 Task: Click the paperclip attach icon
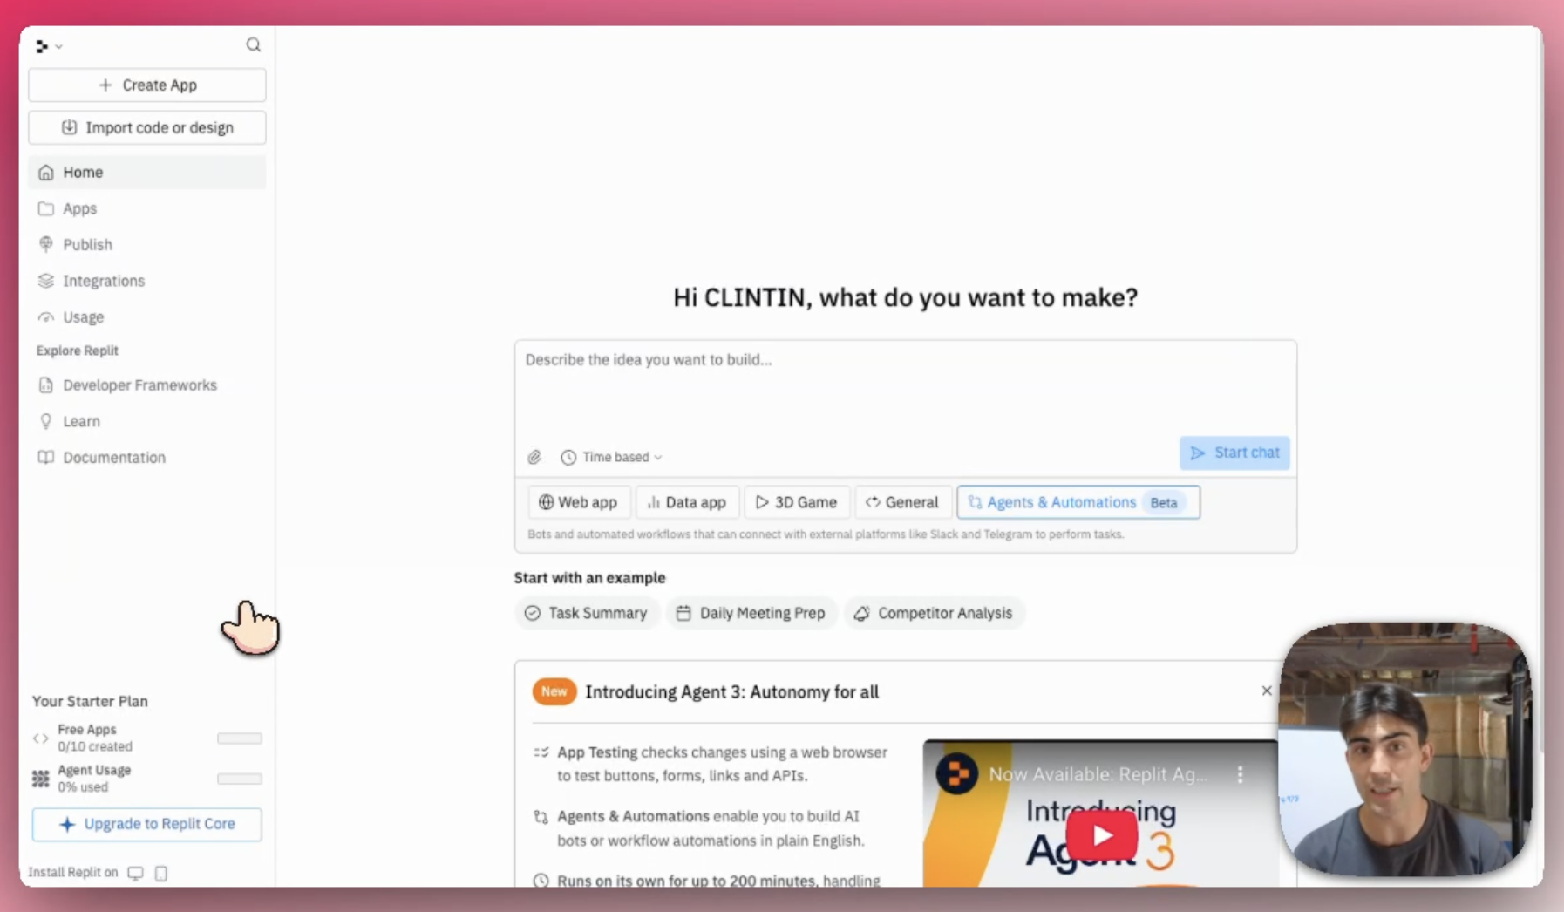click(x=534, y=457)
